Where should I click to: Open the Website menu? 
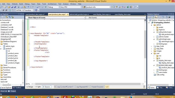pyautogui.click(x=14, y=4)
